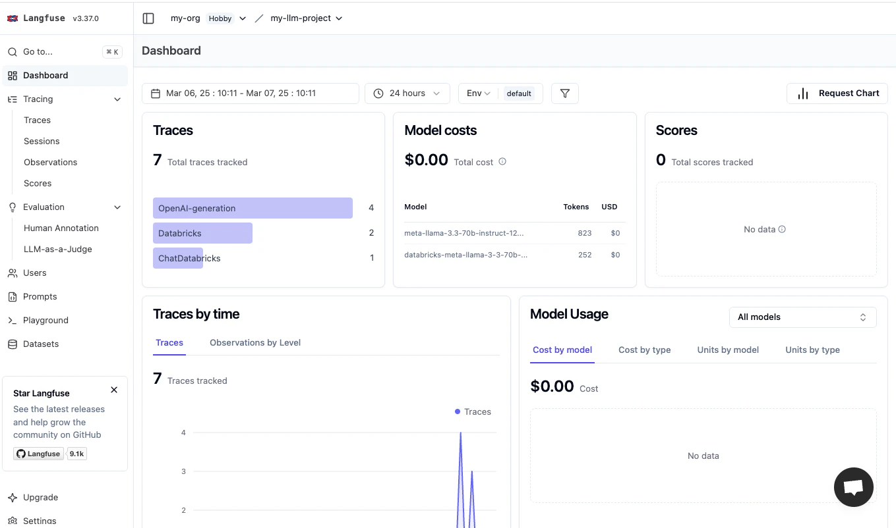
Task: Click the 823 tokens value
Action: 584,233
